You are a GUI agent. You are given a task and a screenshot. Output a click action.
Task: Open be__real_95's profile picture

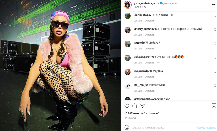pos(128,86)
